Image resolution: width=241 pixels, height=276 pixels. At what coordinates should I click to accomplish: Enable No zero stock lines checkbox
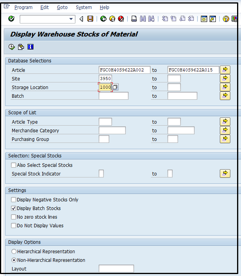[x=14, y=217]
